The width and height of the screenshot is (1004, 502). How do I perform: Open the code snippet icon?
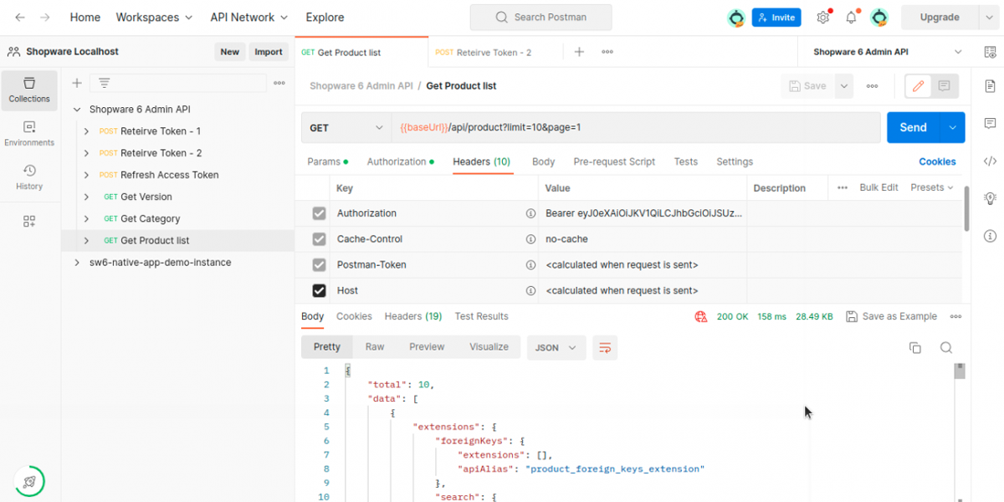(990, 161)
